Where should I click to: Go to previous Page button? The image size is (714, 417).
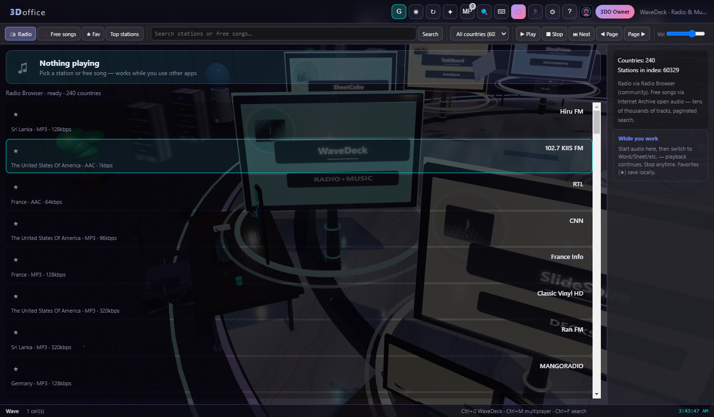[x=609, y=34]
